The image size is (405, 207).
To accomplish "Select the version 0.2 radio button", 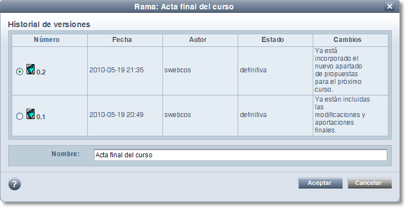I will pos(20,72).
